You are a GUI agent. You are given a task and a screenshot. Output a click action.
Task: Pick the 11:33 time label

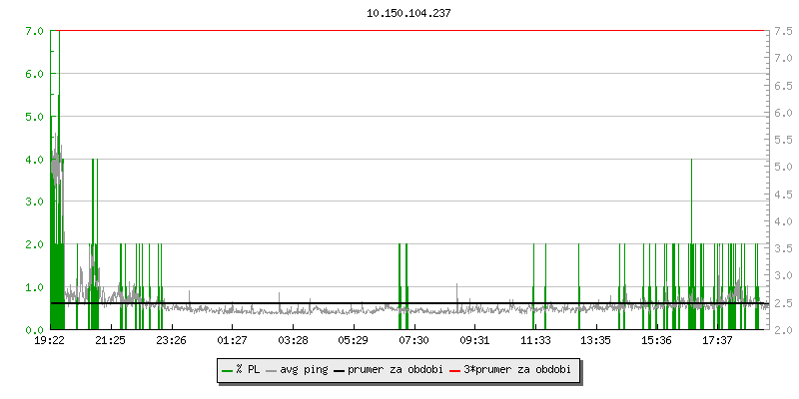(535, 341)
